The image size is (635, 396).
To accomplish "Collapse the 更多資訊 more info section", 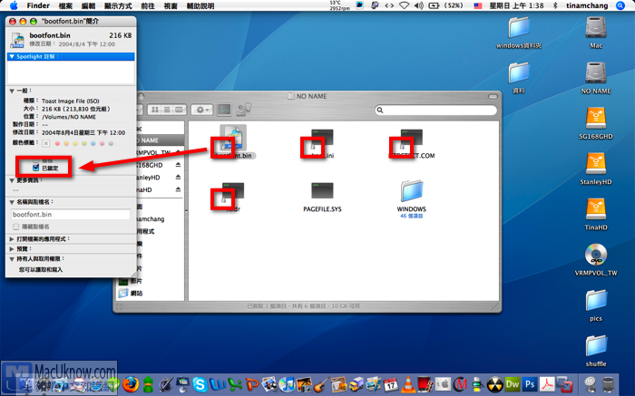I will click(x=12, y=180).
